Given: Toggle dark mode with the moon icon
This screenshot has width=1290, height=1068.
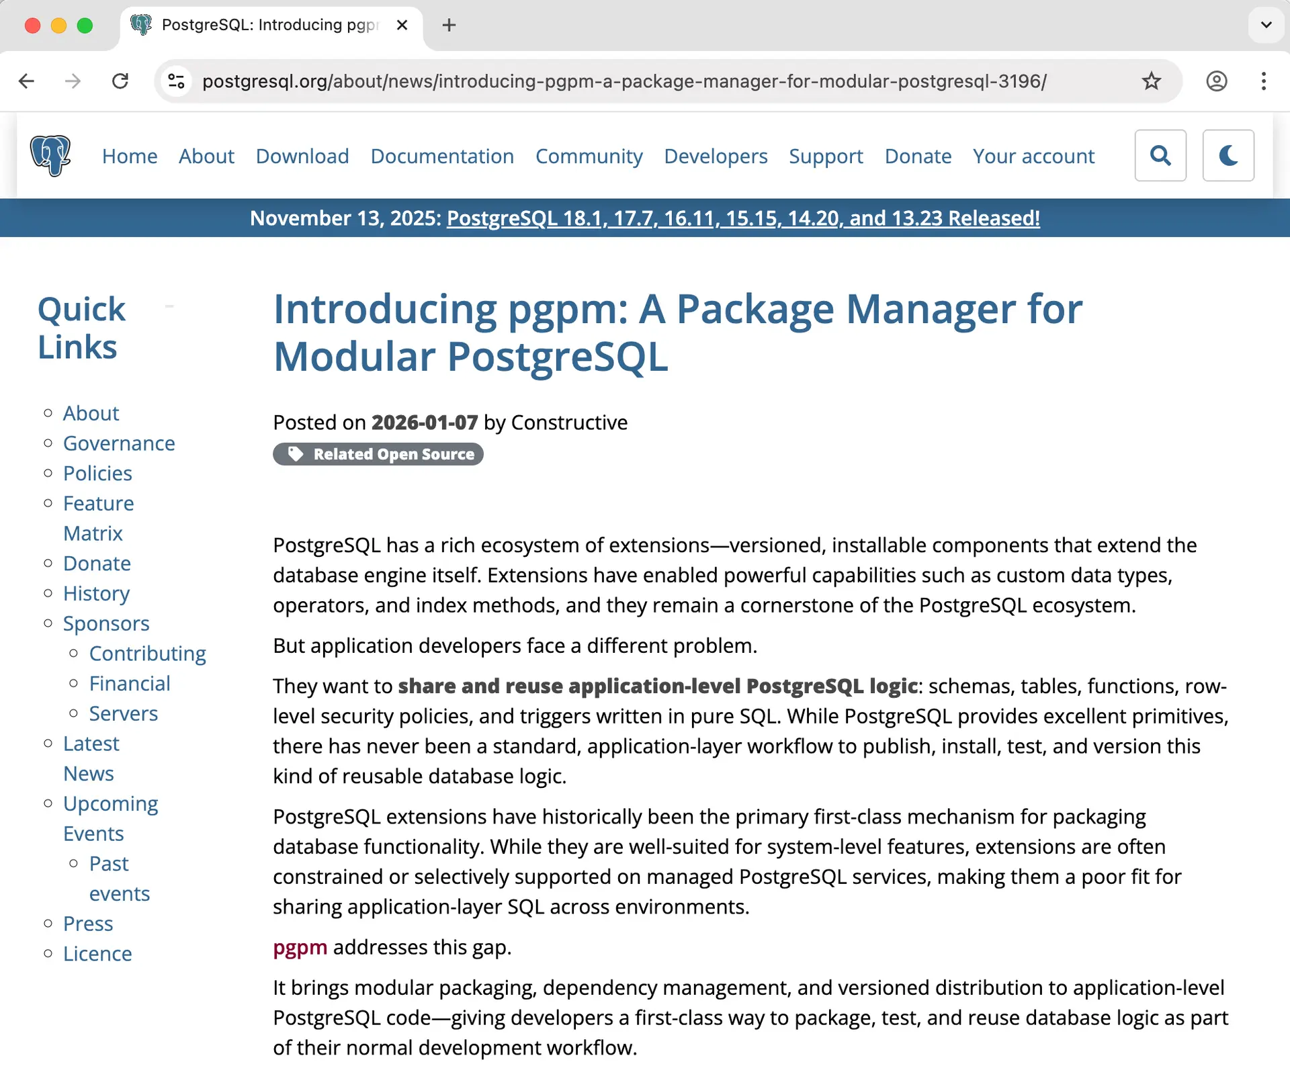Looking at the screenshot, I should pos(1228,155).
